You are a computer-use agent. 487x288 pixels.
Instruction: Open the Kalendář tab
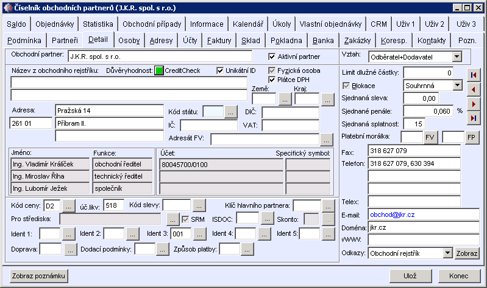(250, 24)
